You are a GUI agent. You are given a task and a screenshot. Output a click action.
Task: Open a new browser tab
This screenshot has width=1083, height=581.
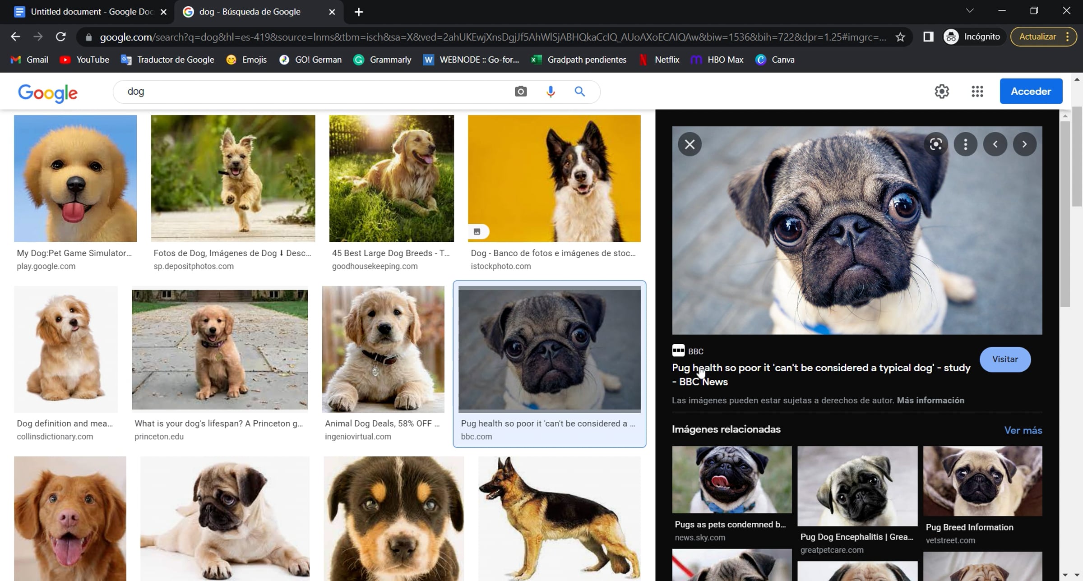point(359,12)
